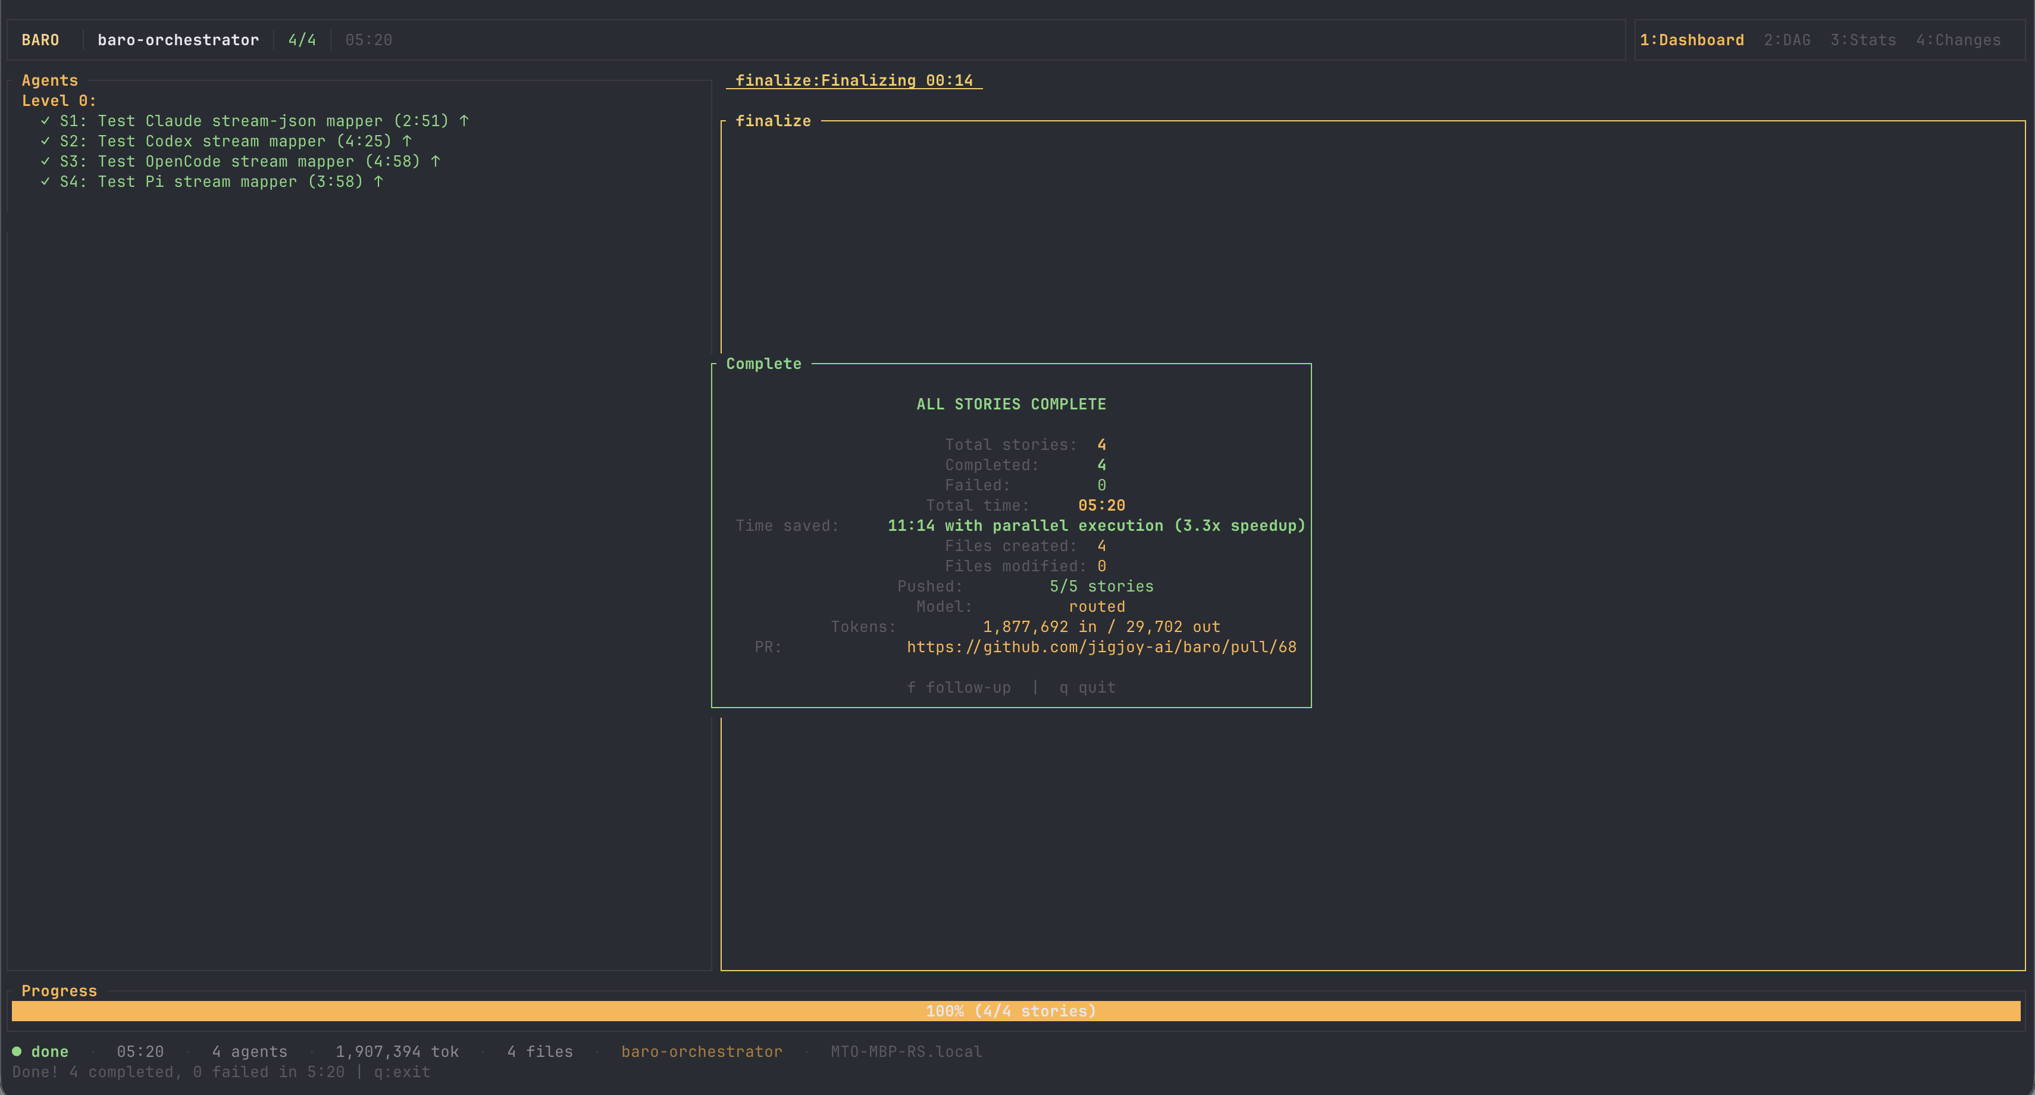Screen dimensions: 2035x1095
Task: Click the Model value routed
Action: [x=1097, y=606]
